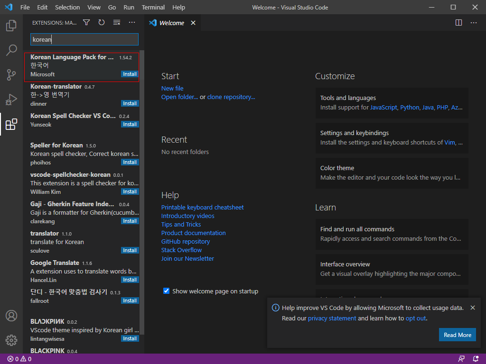The height and width of the screenshot is (364, 486).
Task: Click the Open folder link
Action: 179,97
